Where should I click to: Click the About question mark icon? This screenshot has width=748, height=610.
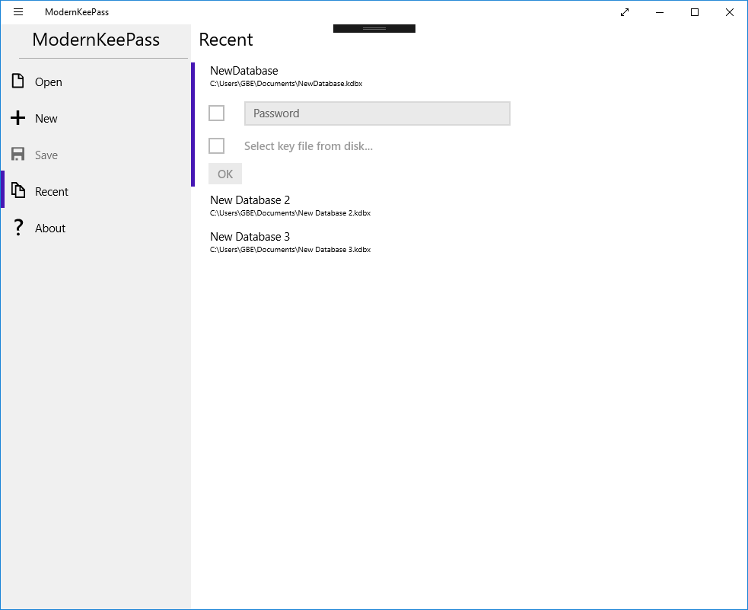click(x=18, y=228)
